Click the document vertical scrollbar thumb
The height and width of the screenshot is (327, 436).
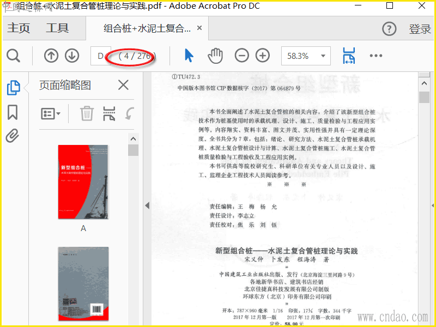pyautogui.click(x=424, y=98)
